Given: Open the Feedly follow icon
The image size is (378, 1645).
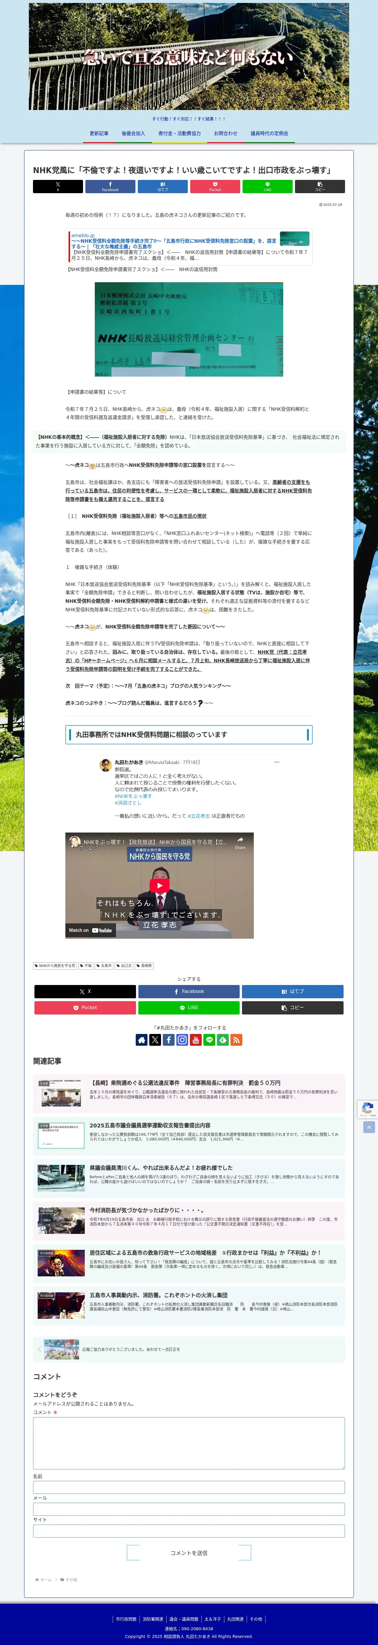Looking at the screenshot, I should [x=223, y=1040].
